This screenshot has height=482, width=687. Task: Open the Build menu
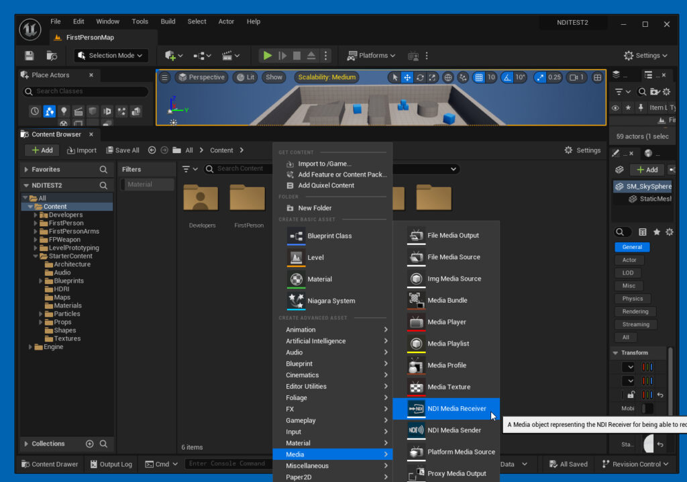point(167,21)
